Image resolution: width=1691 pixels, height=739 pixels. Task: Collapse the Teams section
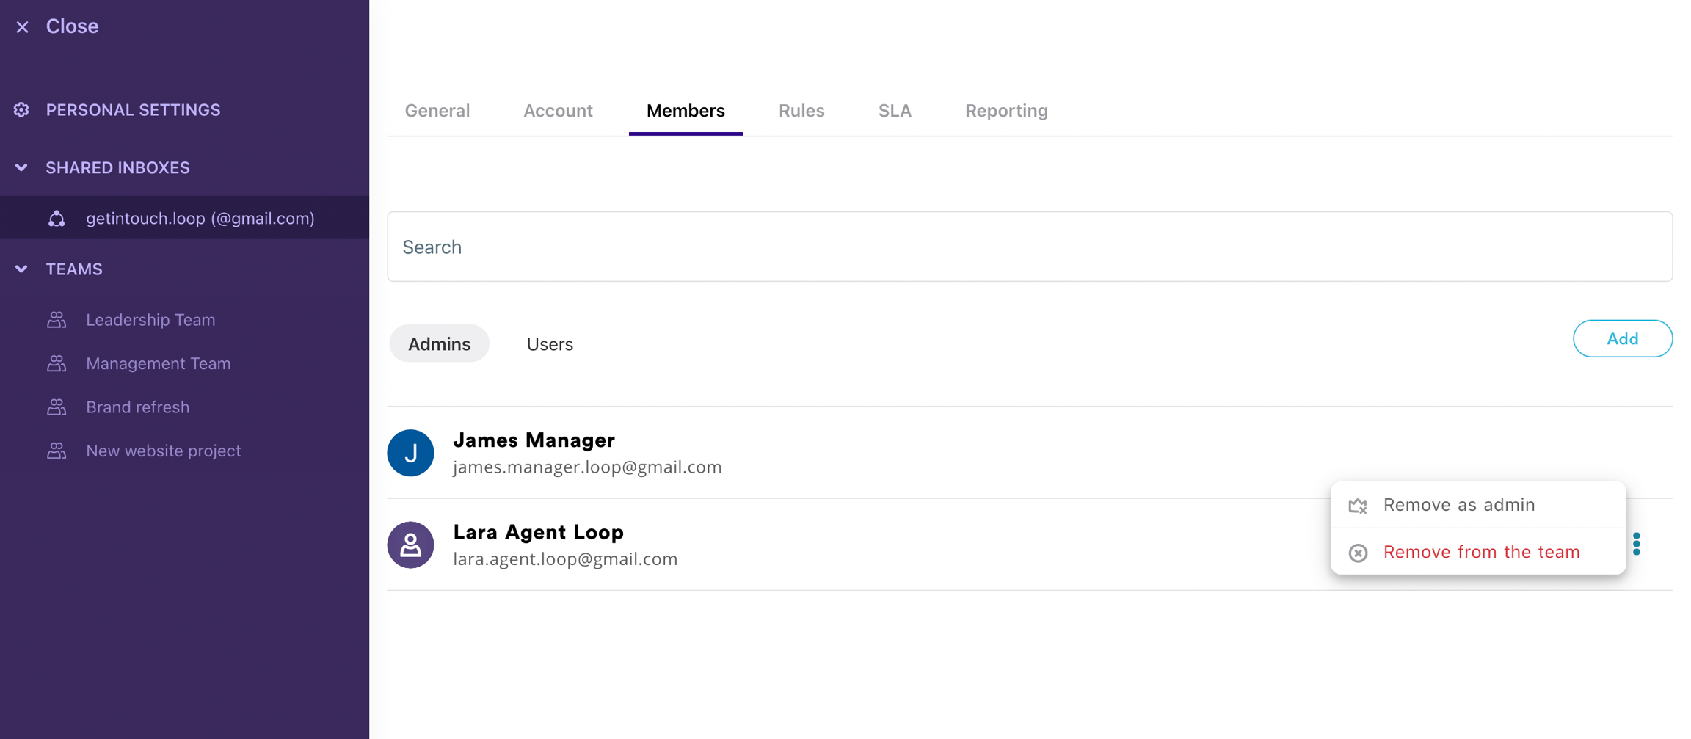click(x=21, y=269)
